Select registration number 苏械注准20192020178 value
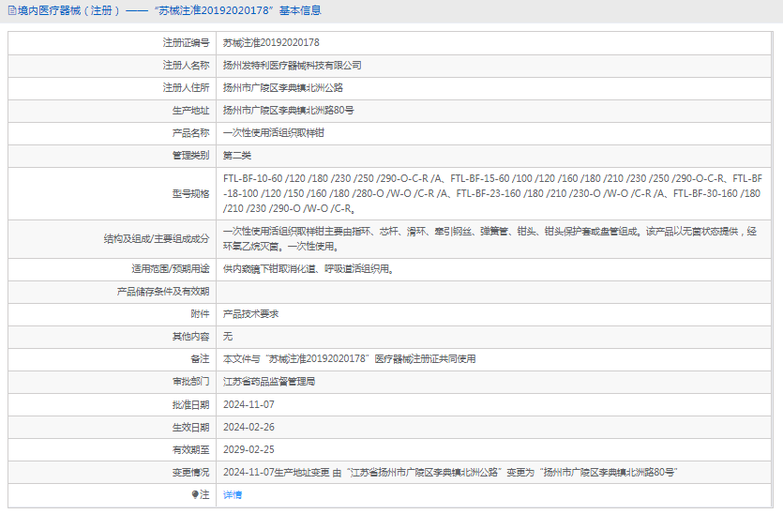Screen dimensions: 783x514 [x=271, y=43]
